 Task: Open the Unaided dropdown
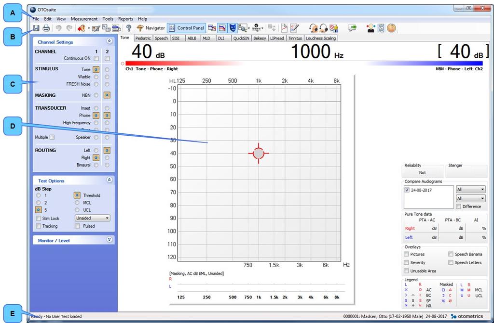92,218
